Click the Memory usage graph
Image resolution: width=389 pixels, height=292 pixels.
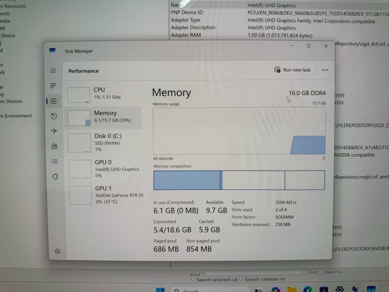[239, 131]
